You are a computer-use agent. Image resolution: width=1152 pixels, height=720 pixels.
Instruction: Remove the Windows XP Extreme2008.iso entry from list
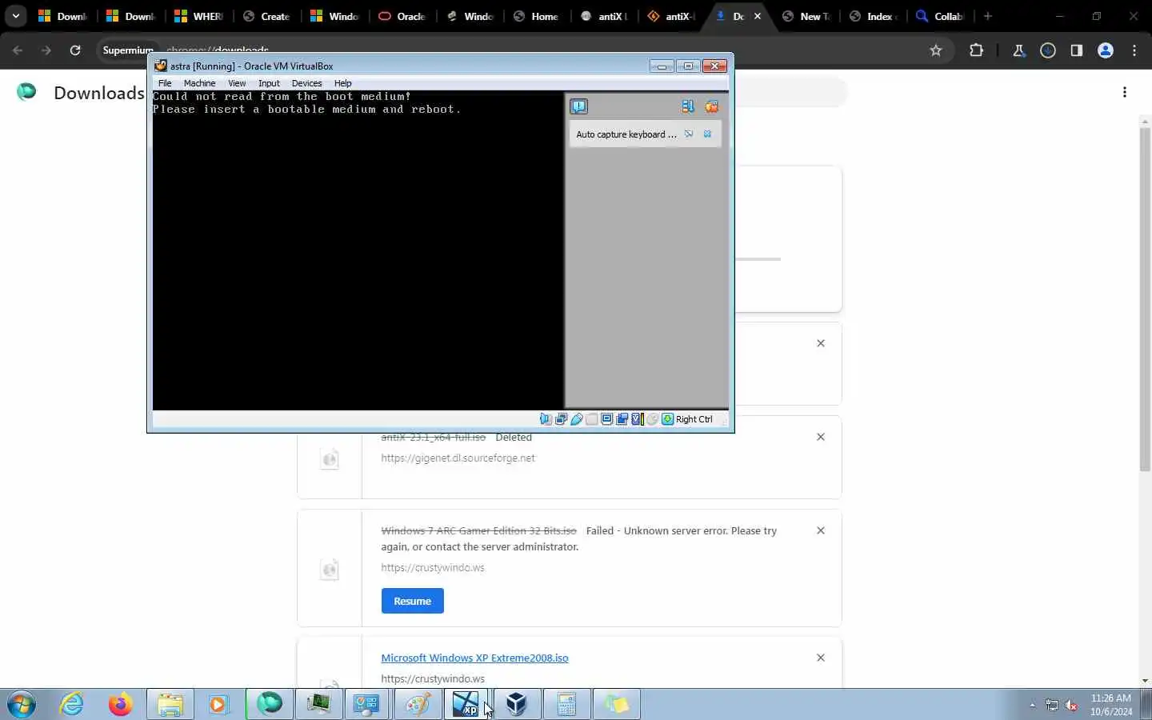coord(820,658)
